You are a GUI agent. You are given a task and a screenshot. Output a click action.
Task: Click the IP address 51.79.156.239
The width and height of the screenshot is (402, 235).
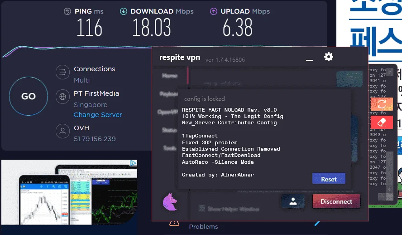coord(95,139)
